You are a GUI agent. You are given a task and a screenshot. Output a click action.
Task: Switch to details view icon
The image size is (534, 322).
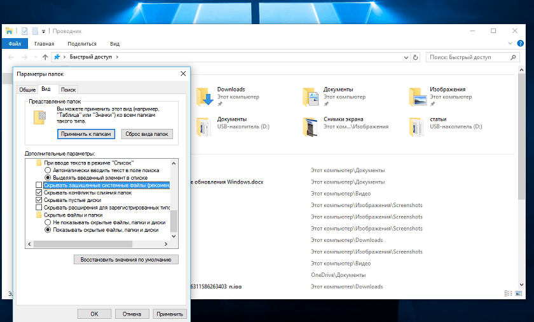(508, 293)
